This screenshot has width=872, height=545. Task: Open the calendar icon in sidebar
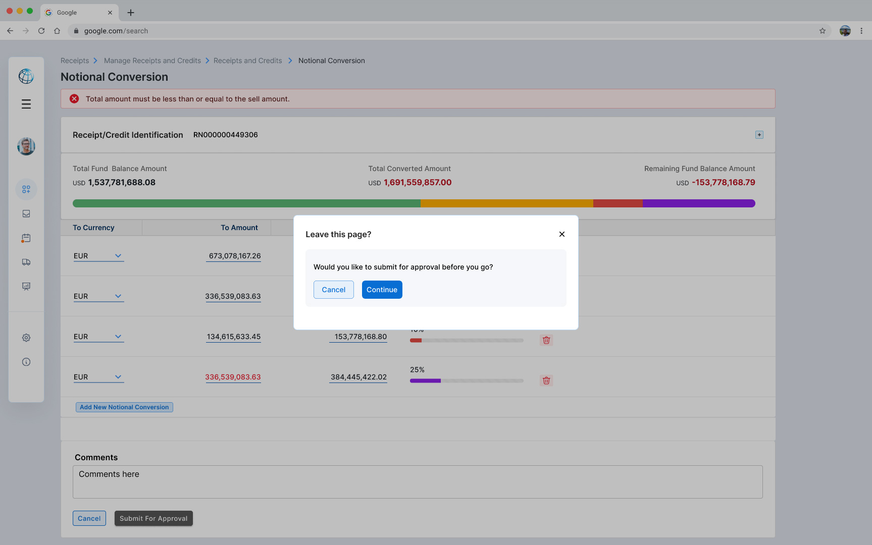tap(26, 238)
